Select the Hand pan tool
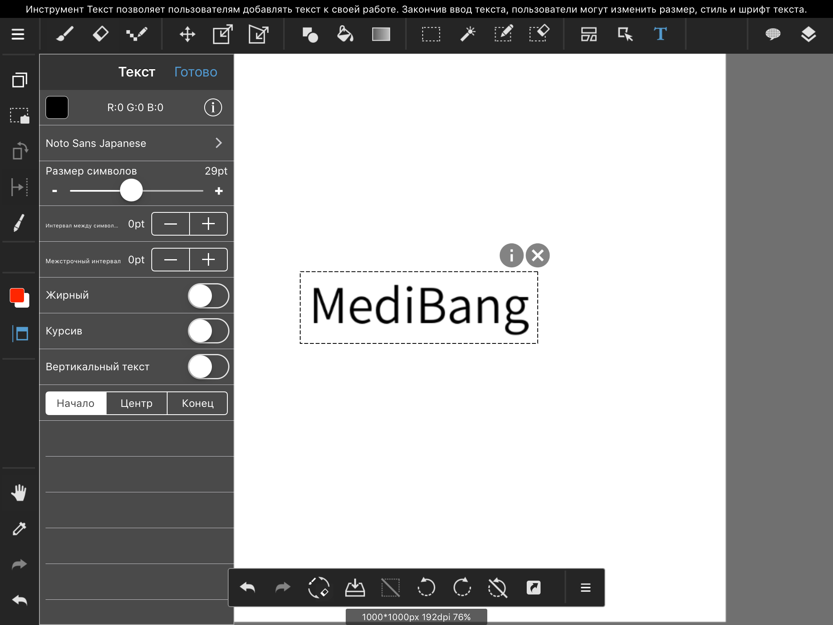This screenshot has height=625, width=833. pyautogui.click(x=19, y=493)
